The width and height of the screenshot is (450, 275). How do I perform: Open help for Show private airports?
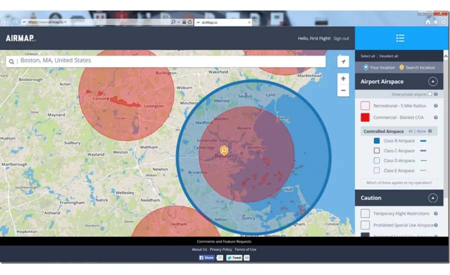435,94
